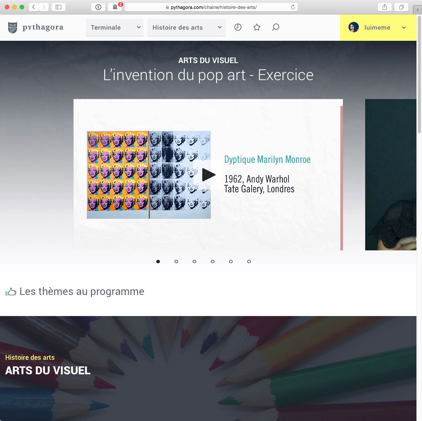Click the ARTS DU VISUEL heading above title
The image size is (422, 421).
click(208, 60)
